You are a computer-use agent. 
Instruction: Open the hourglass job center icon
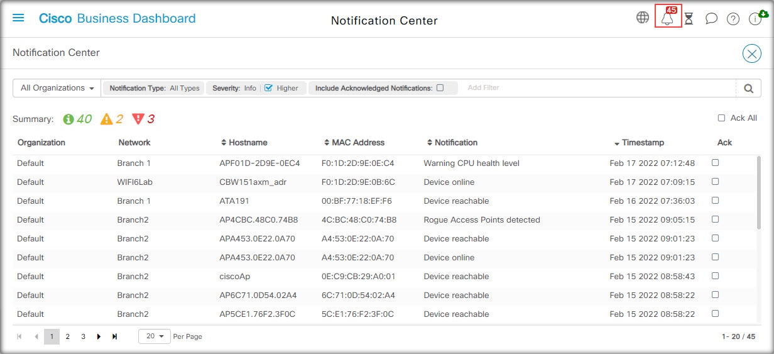pyautogui.click(x=689, y=18)
